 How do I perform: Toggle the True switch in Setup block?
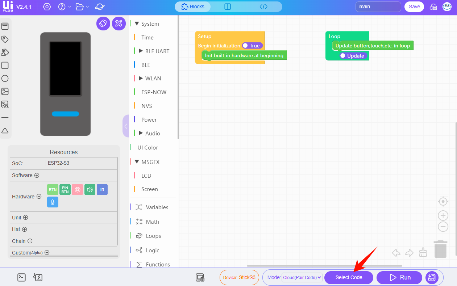(252, 46)
